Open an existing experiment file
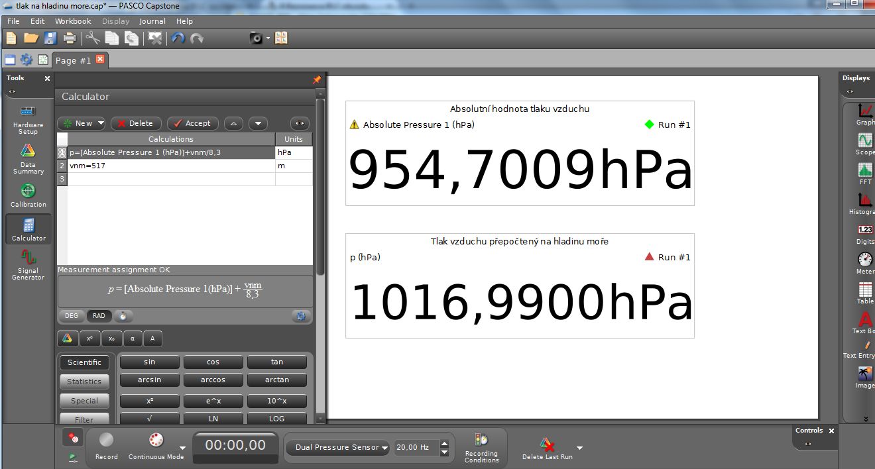 [30, 38]
